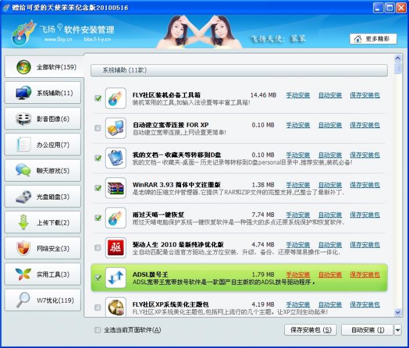This screenshot has height=348, width=409.
Task: Click 实用工具(3) category tab
Action: [x=43, y=274]
